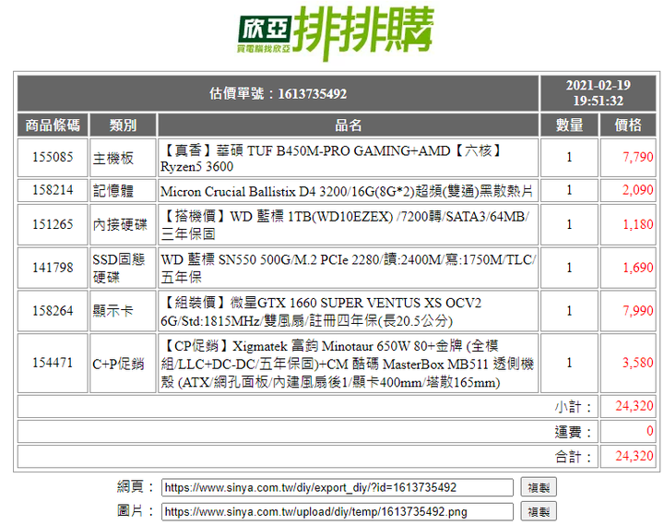Click barcode 141798
The height and width of the screenshot is (526, 664).
[53, 268]
